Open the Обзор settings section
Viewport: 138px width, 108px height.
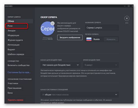(x=20, y=21)
